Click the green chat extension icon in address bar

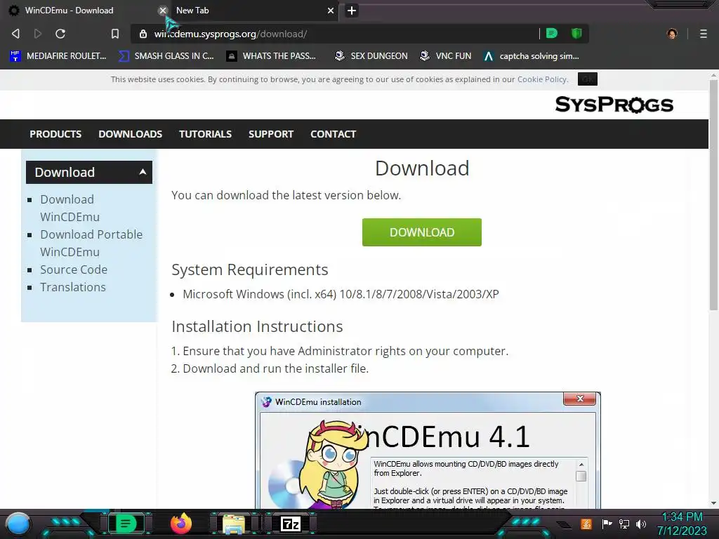(552, 34)
